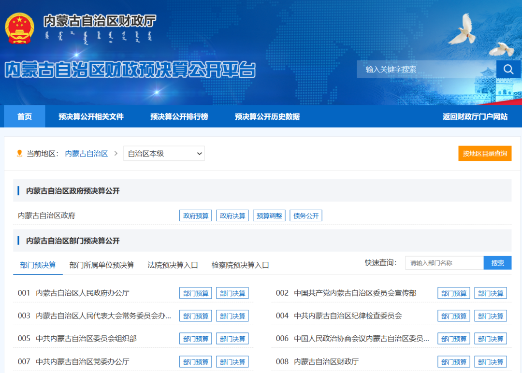The height and width of the screenshot is (373, 522).
Task: Click the blue 搜索 button
Action: (497, 263)
